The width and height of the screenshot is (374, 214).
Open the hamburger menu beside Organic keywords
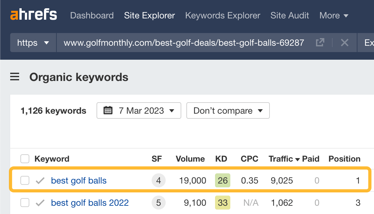(x=15, y=77)
